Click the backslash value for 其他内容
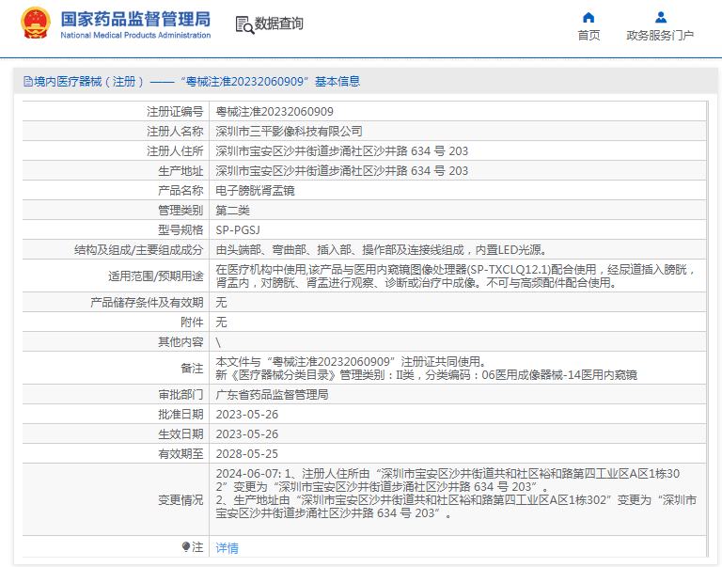Screen dimensions: 722x567 (x=218, y=342)
